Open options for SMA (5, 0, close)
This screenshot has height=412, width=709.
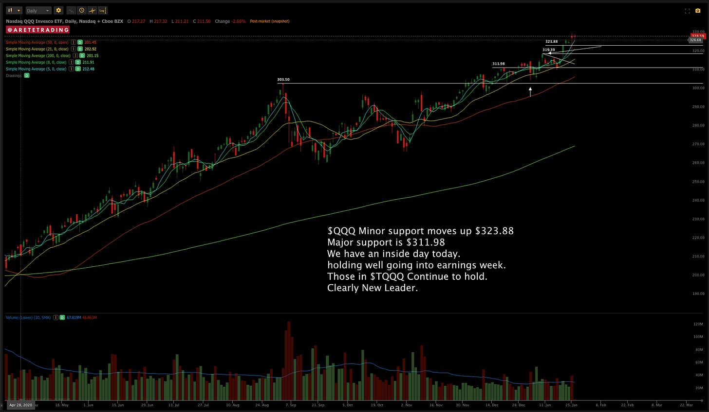(x=72, y=69)
